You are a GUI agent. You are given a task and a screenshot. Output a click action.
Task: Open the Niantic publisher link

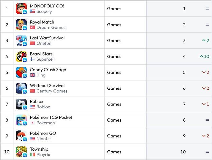pyautogui.click(x=43, y=139)
